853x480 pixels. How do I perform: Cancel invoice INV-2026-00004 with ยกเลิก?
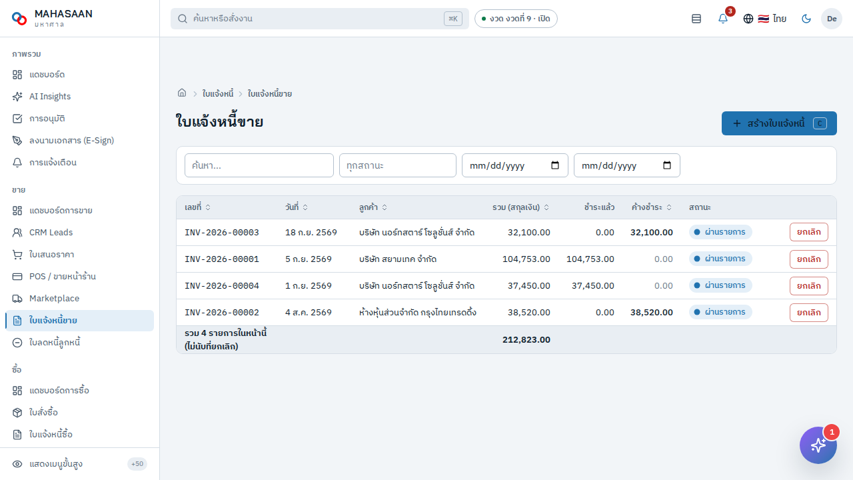coord(809,286)
